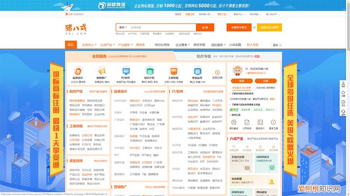Screen dimensions: 350x196
Task: Open the 商标查询 tool icon
Action: (x=234, y=122)
